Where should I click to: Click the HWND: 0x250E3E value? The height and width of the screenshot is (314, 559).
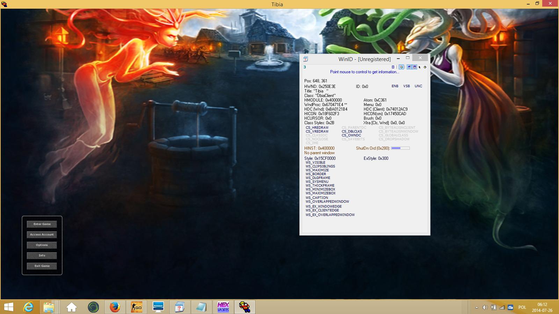[320, 87]
